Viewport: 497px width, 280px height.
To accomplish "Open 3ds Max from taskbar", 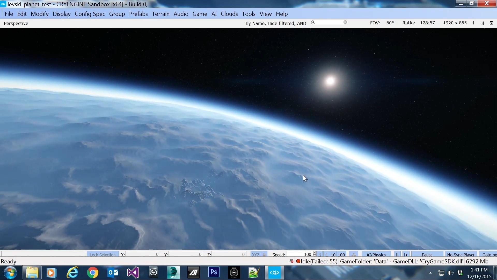I will coord(173,272).
